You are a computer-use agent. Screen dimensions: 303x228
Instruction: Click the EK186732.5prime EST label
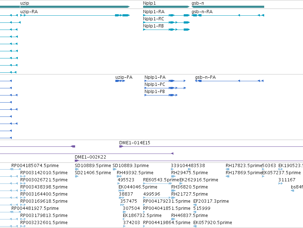[x=142, y=216]
